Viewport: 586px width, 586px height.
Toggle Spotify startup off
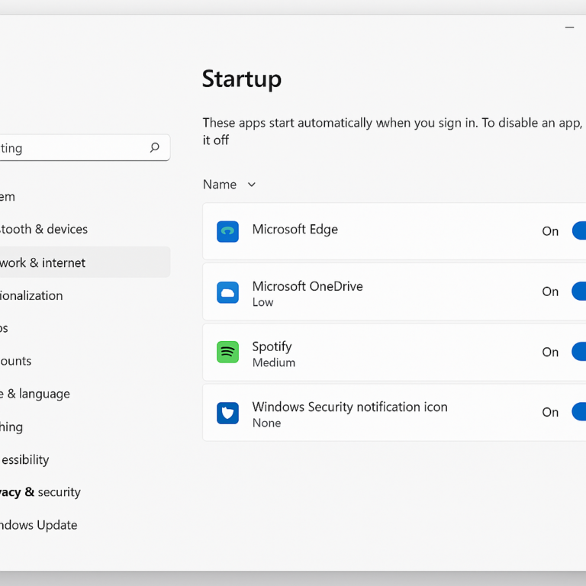[579, 352]
